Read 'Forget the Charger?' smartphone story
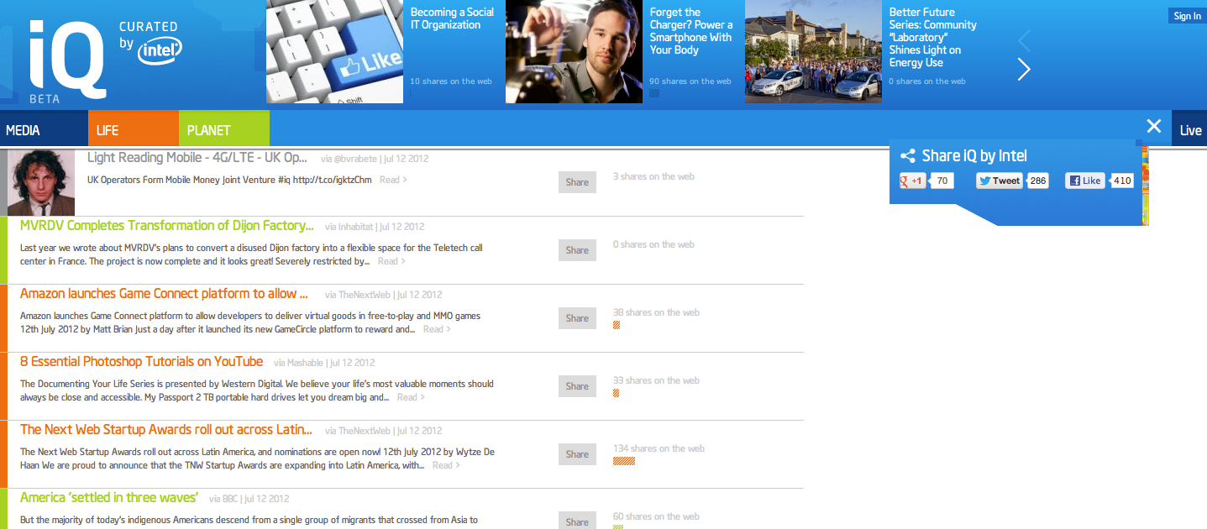This screenshot has width=1207, height=529. click(x=691, y=31)
